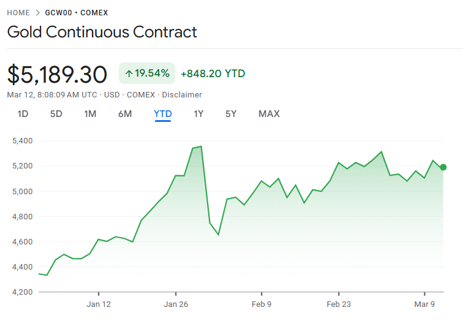The image size is (463, 321).
Task: Show MAX historical range
Action: 269,114
